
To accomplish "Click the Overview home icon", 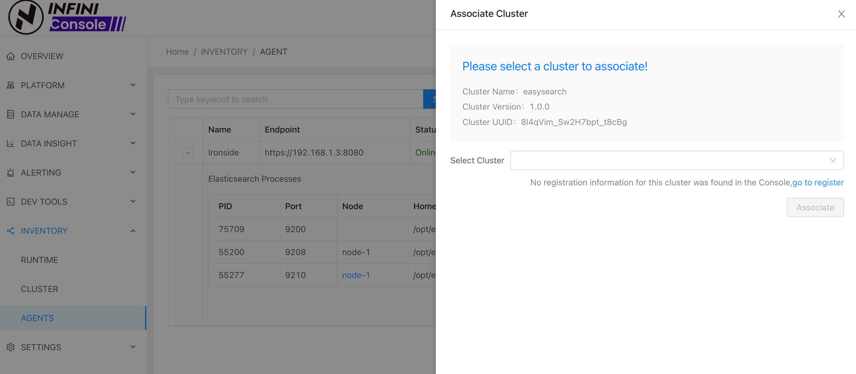I will click(x=11, y=56).
